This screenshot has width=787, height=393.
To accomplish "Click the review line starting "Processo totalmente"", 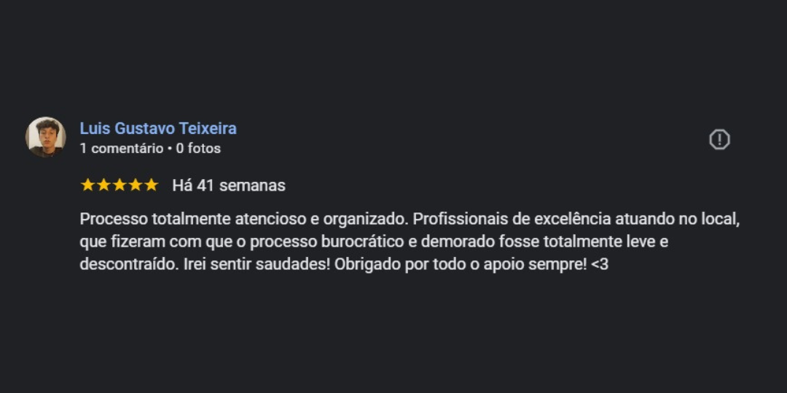I will tap(410, 220).
